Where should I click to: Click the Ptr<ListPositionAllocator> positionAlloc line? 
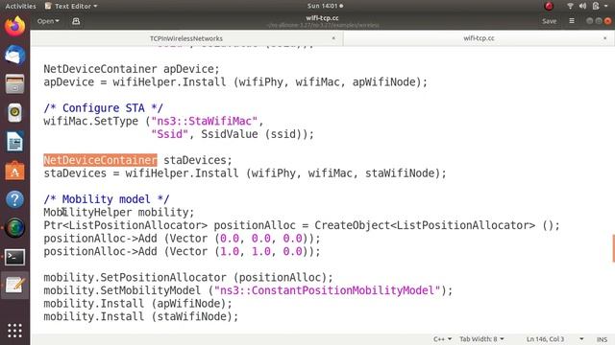coord(302,225)
